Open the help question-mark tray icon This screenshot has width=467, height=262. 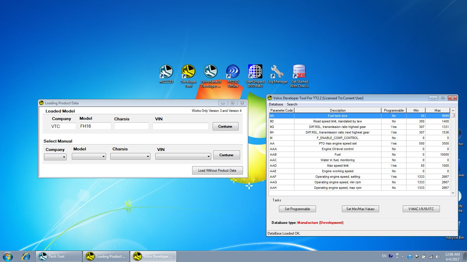click(391, 256)
